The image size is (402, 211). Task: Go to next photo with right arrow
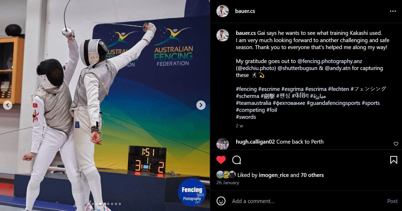tap(201, 105)
